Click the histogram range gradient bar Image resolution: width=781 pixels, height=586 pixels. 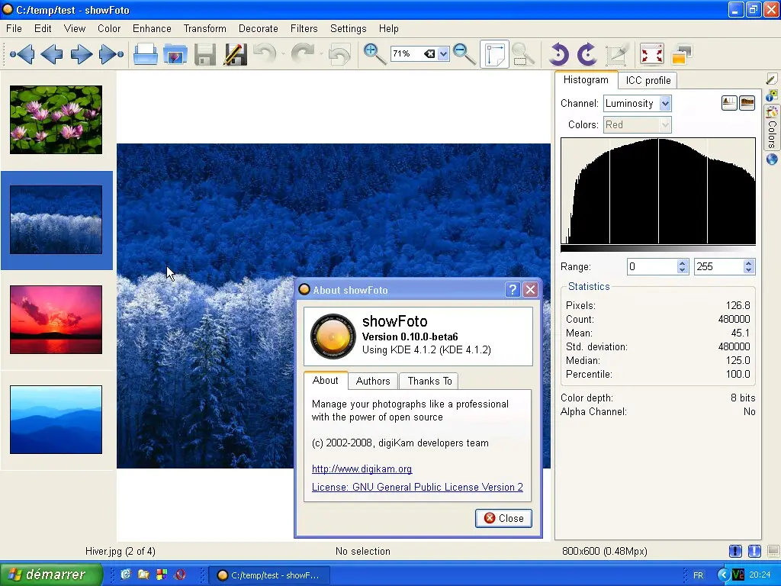(x=656, y=247)
